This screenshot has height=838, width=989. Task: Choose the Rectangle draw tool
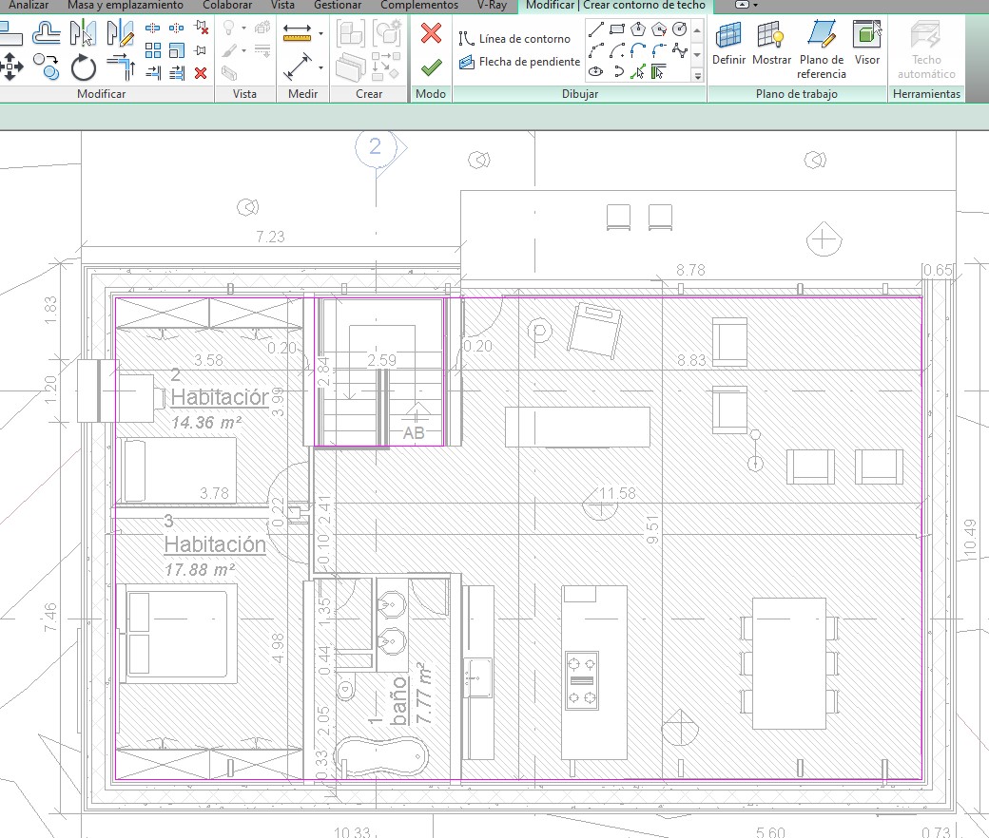pyautogui.click(x=617, y=29)
